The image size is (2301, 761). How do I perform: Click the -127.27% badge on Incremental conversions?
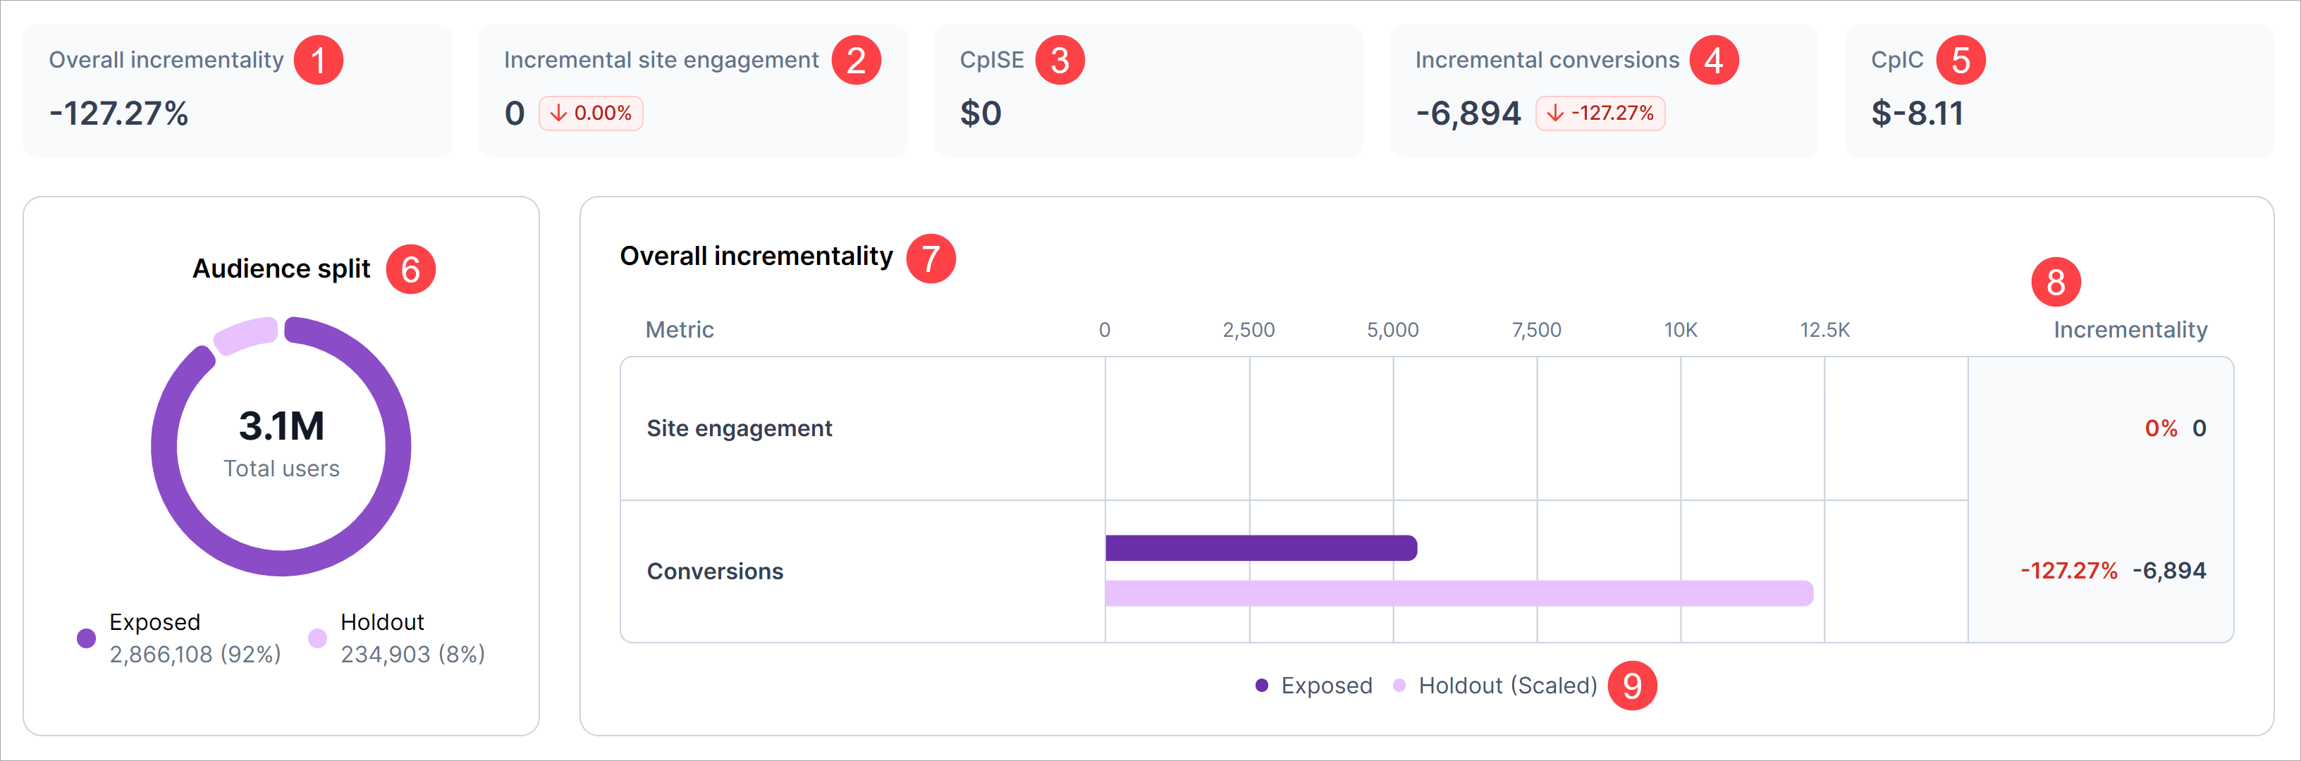click(x=1600, y=113)
